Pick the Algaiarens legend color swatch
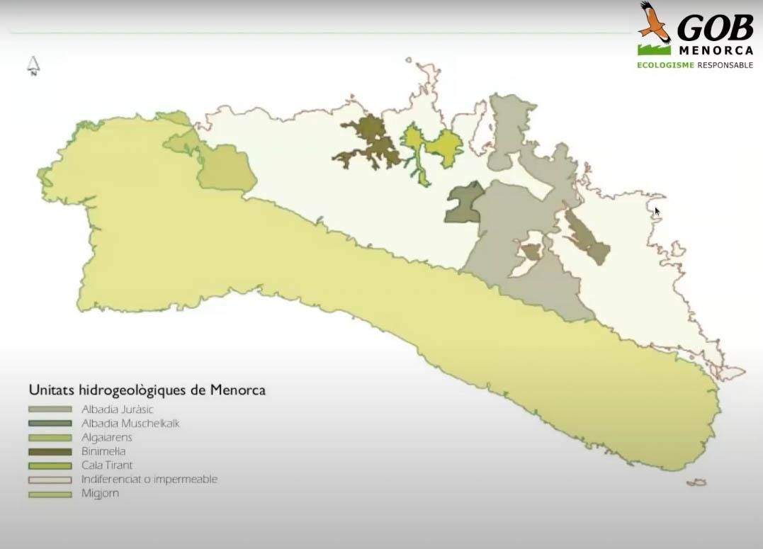The image size is (763, 549). 50,438
